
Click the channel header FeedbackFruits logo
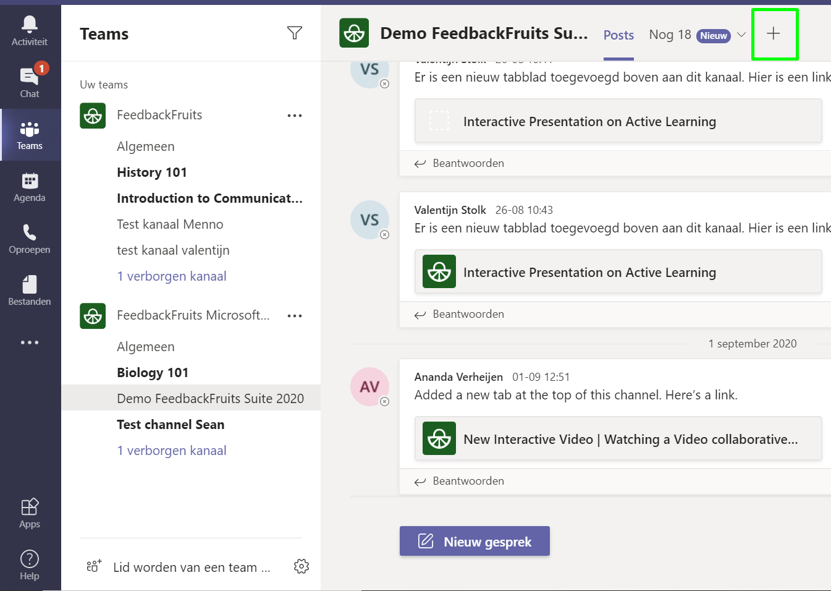tap(354, 33)
